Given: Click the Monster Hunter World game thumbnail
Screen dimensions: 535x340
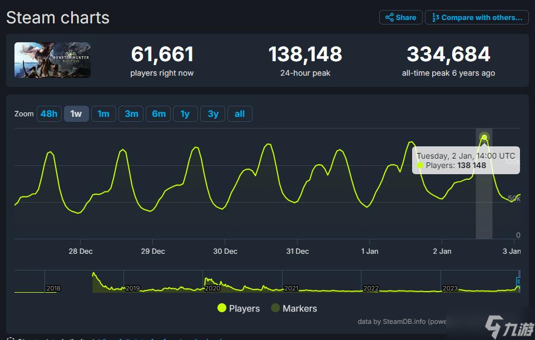Looking at the screenshot, I should point(52,60).
